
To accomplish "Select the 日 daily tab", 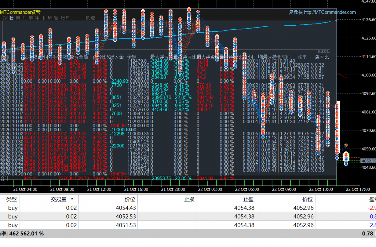I will pos(12,18).
